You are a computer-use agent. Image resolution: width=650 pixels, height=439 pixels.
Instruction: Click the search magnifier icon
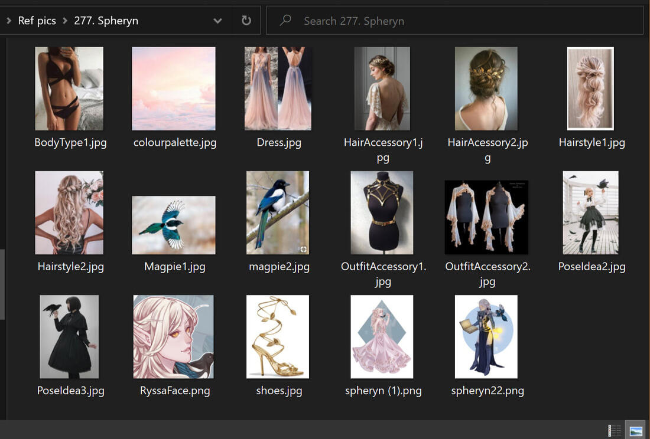pos(285,21)
